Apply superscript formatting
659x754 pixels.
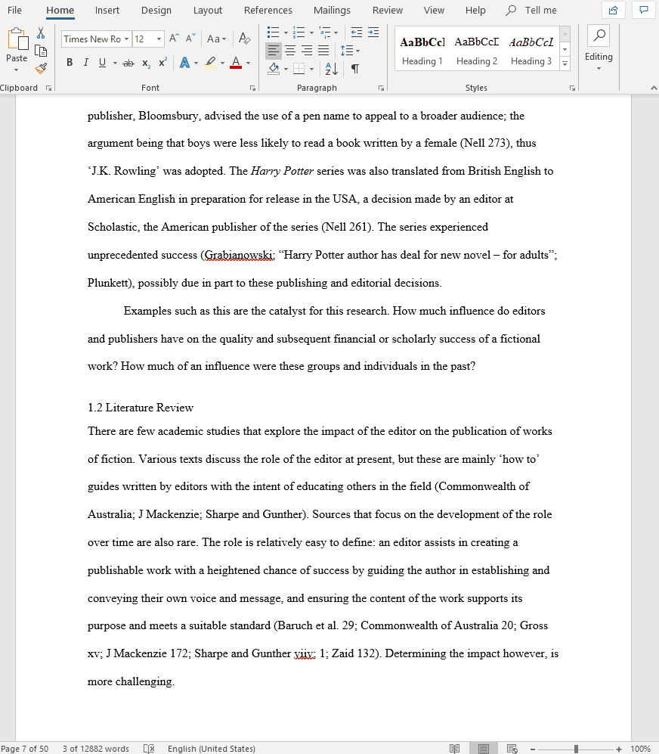click(x=161, y=63)
